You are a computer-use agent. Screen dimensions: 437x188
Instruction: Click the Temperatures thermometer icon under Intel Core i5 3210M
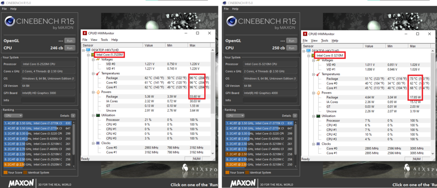point(318,74)
